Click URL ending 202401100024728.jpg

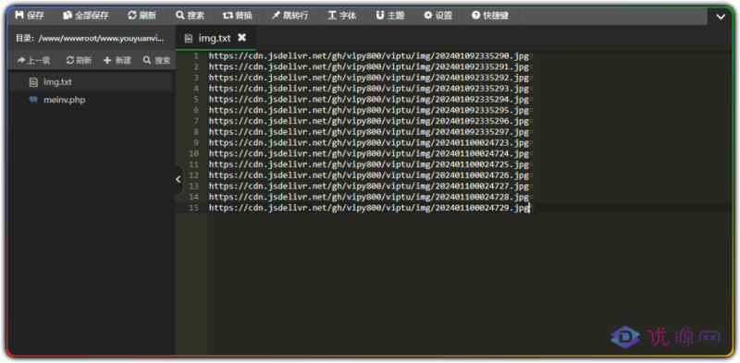click(x=368, y=197)
